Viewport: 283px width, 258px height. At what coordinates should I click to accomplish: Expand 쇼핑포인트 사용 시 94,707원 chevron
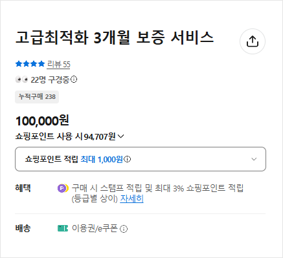(x=121, y=136)
